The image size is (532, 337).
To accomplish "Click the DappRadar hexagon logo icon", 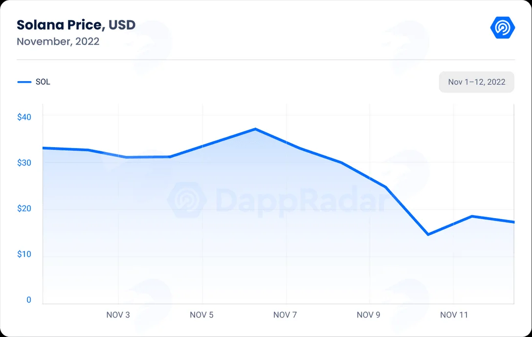I will point(503,28).
